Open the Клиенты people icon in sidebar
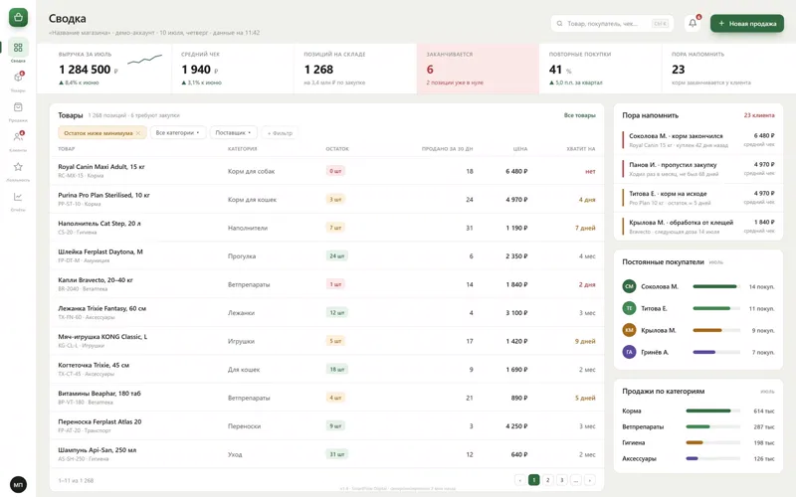Image resolution: width=796 pixels, height=497 pixels. pos(18,137)
